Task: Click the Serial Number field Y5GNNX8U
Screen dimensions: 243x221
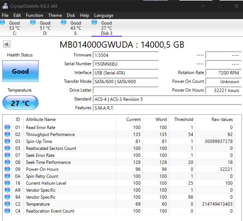Action: pyautogui.click(x=126, y=64)
